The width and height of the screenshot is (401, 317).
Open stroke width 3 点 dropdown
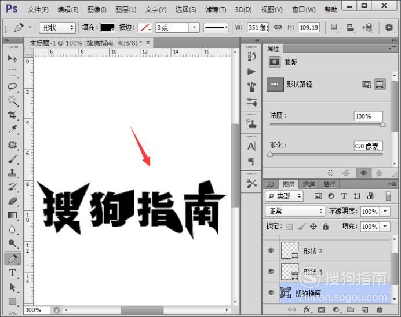click(x=194, y=27)
